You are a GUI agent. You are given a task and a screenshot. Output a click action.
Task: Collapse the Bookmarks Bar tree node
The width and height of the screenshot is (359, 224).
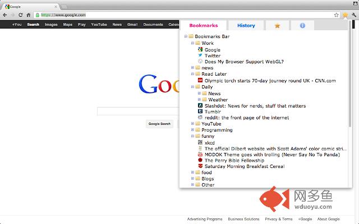(x=186, y=36)
